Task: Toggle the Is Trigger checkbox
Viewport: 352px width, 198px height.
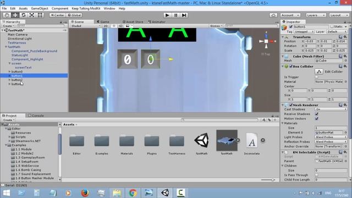Action: click(x=317, y=77)
